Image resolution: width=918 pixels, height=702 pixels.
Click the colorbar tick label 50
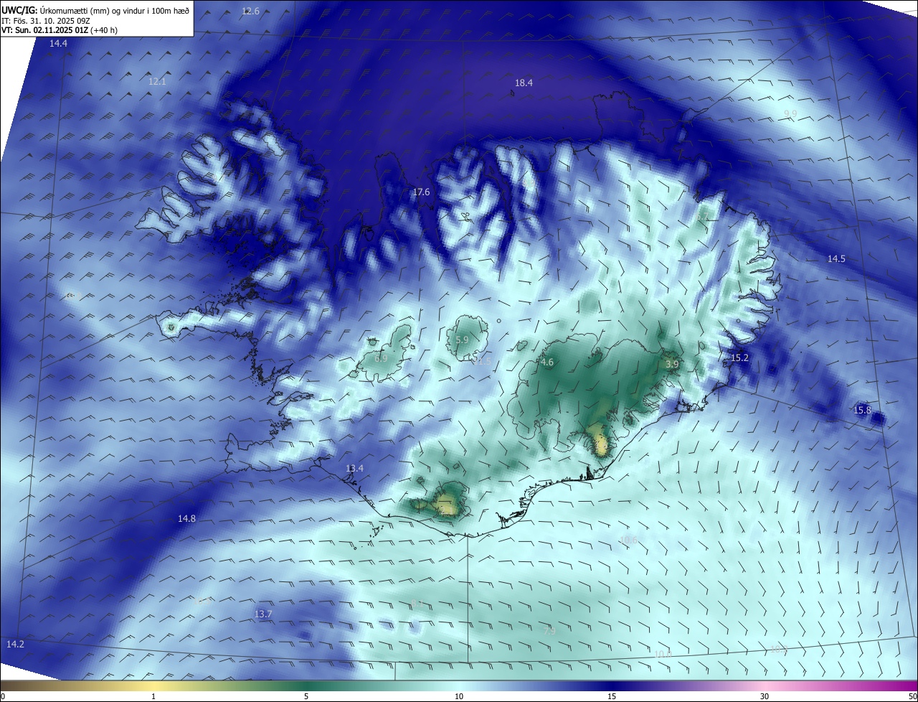(x=912, y=697)
